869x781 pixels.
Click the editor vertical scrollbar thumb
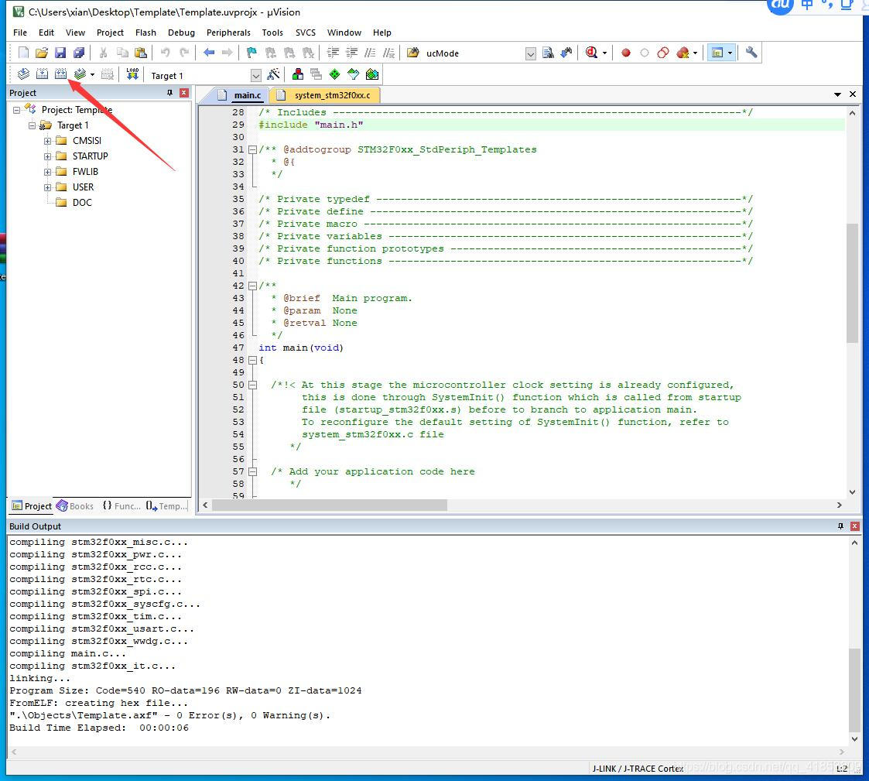click(x=853, y=283)
